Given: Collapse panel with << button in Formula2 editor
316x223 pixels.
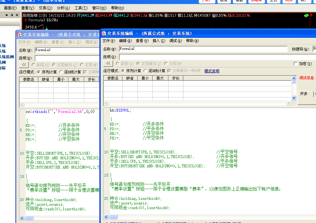Looking at the screenshot, I should click(x=108, y=63).
